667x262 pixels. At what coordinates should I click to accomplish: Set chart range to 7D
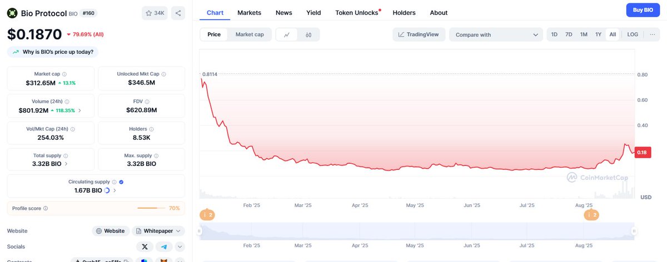pyautogui.click(x=569, y=34)
